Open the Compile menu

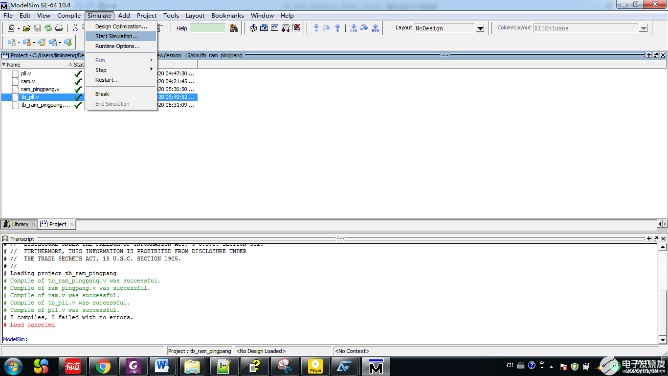click(69, 15)
